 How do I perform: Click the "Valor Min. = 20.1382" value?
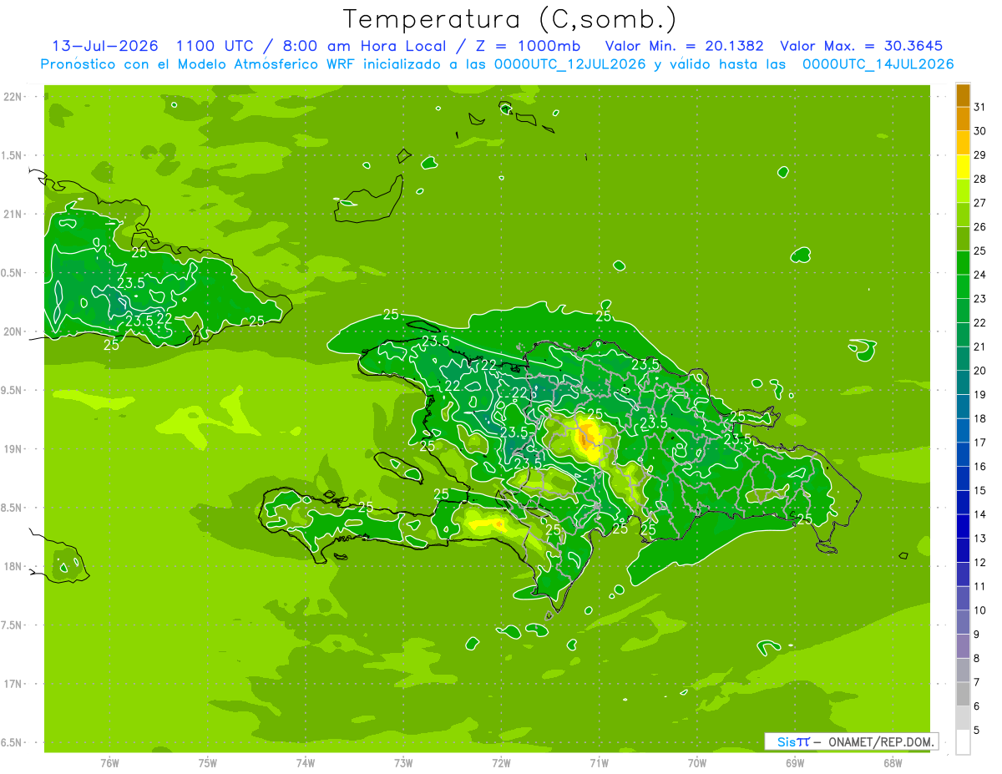coord(684,46)
